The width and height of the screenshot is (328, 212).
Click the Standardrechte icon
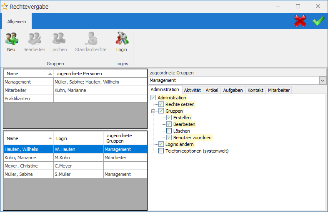91,38
